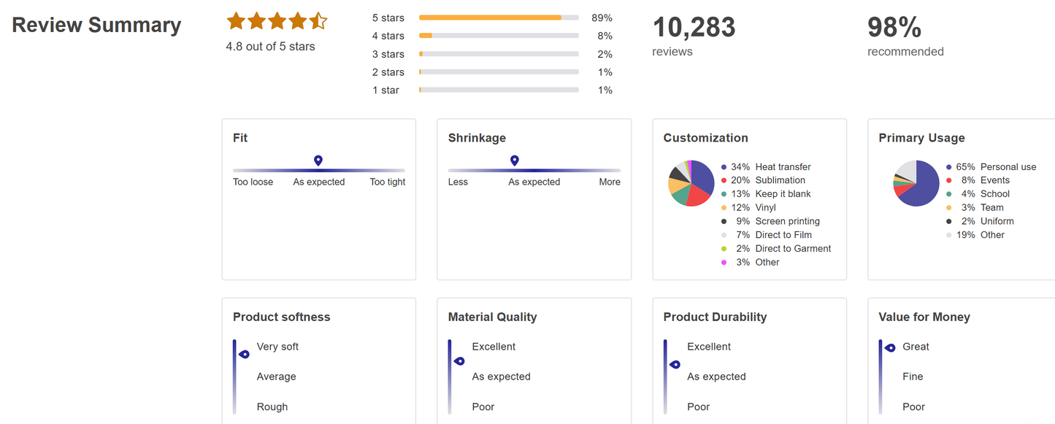Click the Value for Money pin marker
Screen dimensions: 1055x424
pyautogui.click(x=890, y=348)
